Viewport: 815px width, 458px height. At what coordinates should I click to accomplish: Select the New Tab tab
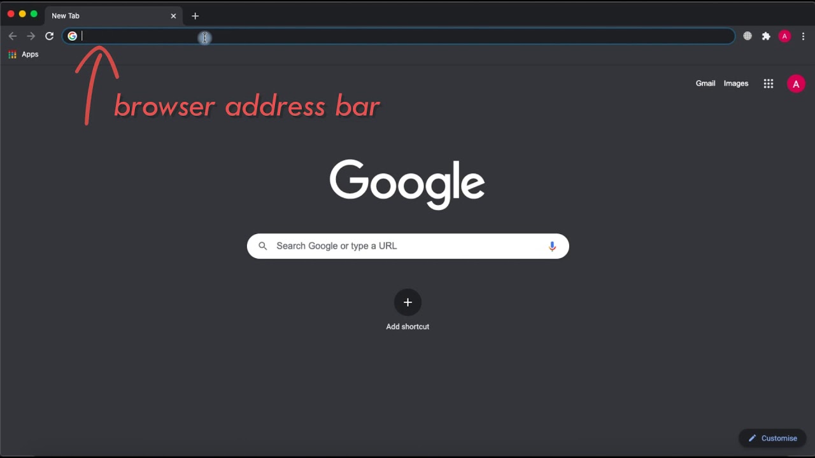pos(113,16)
